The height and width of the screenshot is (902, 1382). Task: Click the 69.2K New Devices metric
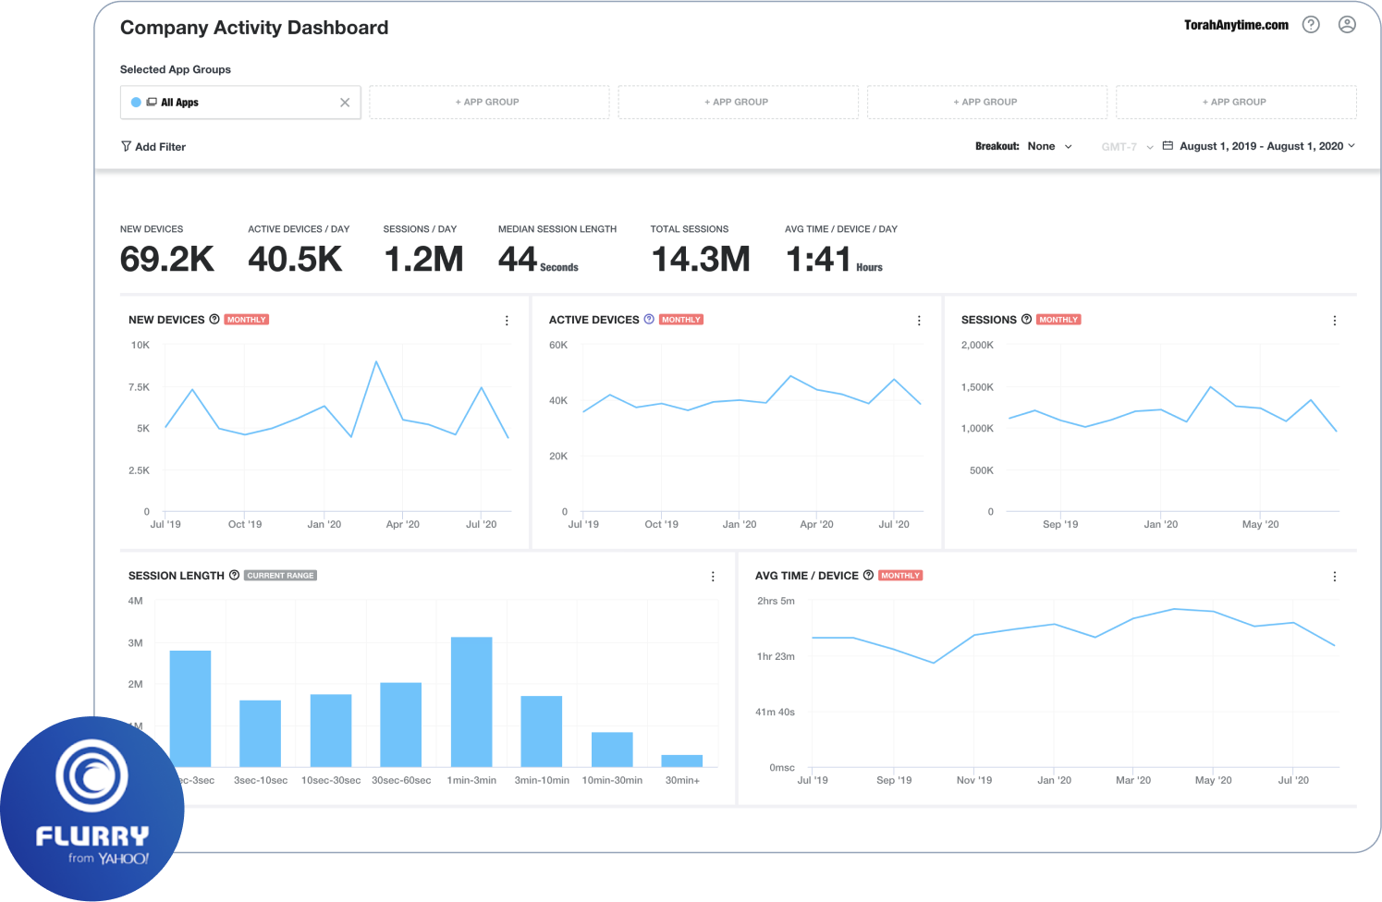pyautogui.click(x=167, y=260)
